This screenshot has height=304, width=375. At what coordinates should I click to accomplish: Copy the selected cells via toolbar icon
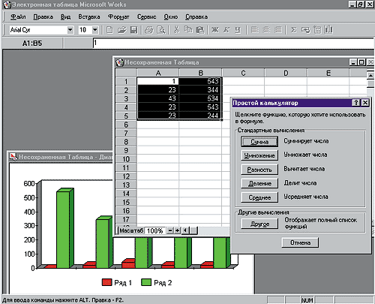tap(188, 30)
